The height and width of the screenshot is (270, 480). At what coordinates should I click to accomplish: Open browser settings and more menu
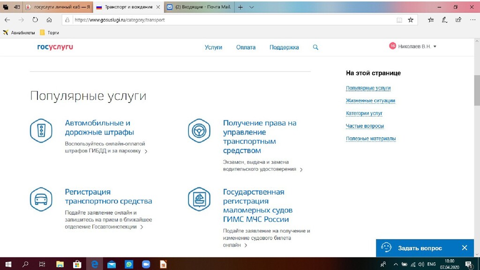(472, 20)
